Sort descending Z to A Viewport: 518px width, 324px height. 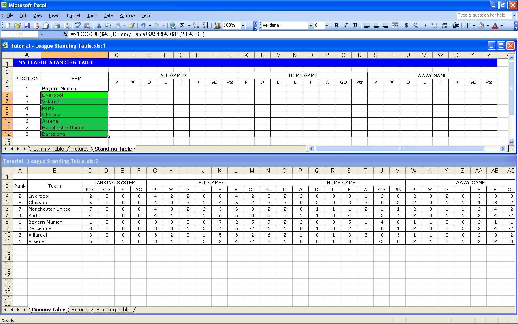pyautogui.click(x=205, y=26)
